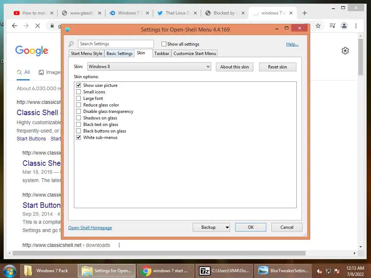Click the Windows Start orb

pyautogui.click(x=10, y=271)
